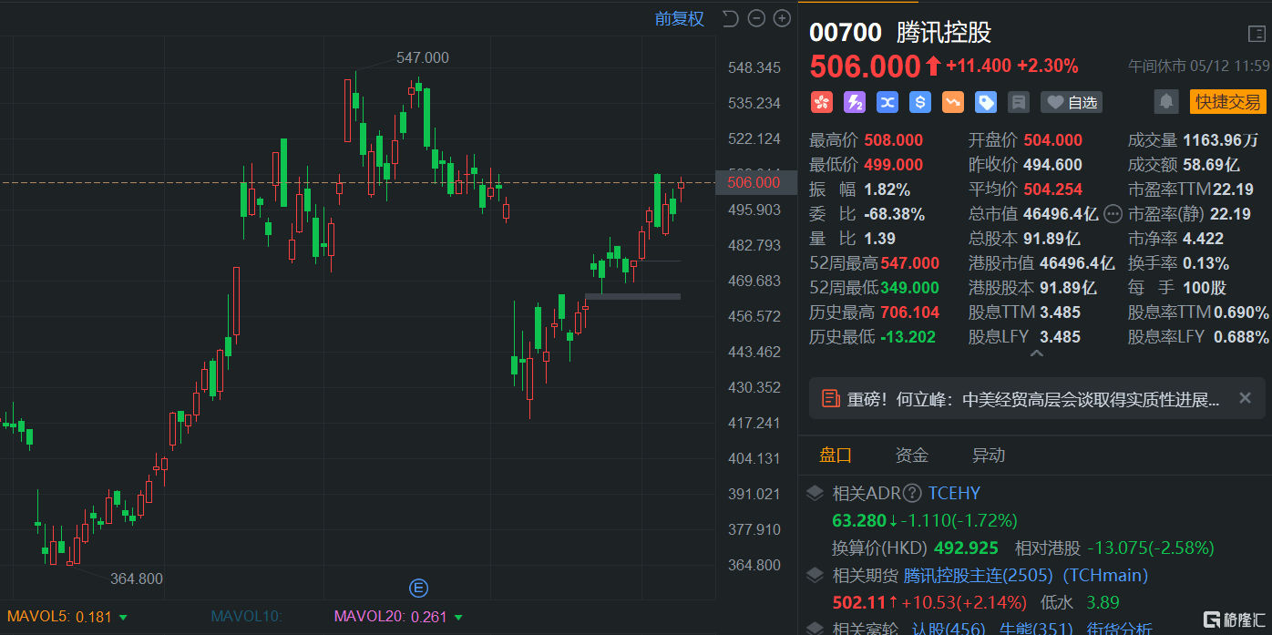Click the E earnings marker on chart

tap(418, 588)
